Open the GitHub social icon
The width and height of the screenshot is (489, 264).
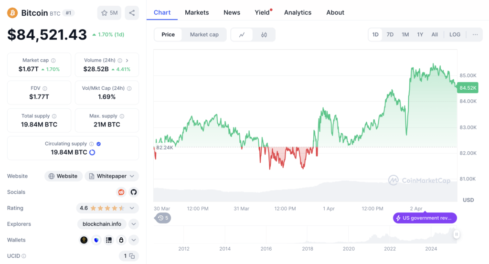[x=134, y=192]
